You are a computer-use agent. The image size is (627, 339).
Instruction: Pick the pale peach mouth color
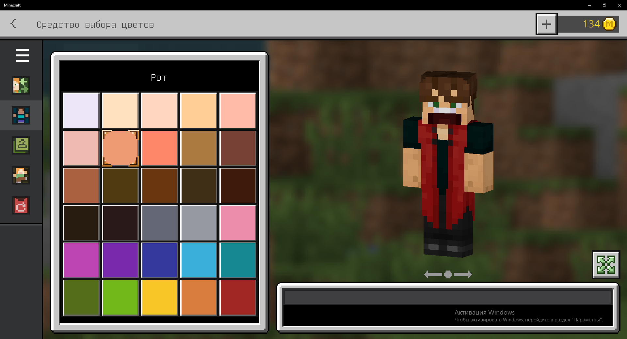pos(159,111)
